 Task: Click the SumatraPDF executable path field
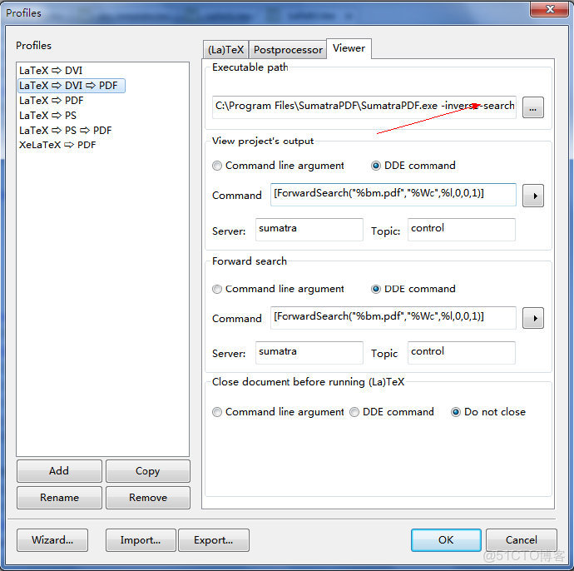364,107
